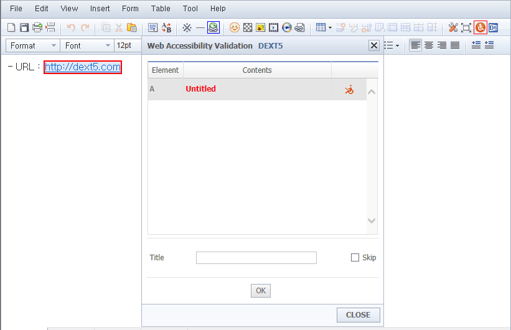Align text right
This screenshot has height=330, width=511.
442,45
